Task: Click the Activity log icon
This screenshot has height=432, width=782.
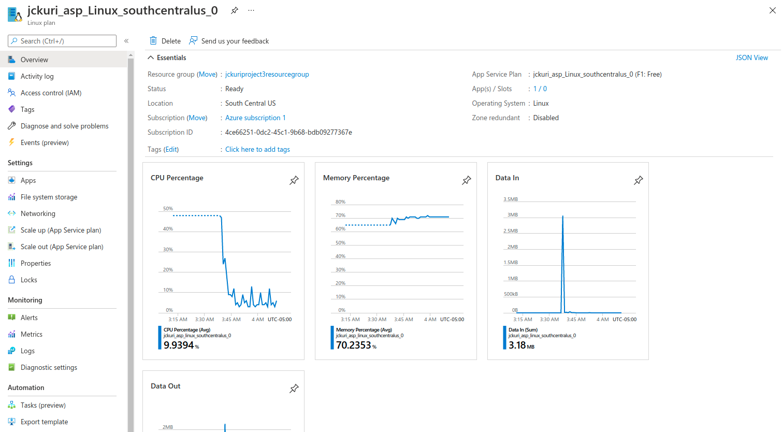Action: pyautogui.click(x=11, y=76)
